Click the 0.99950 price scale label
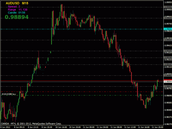172x129 pixels. coord(168,10)
